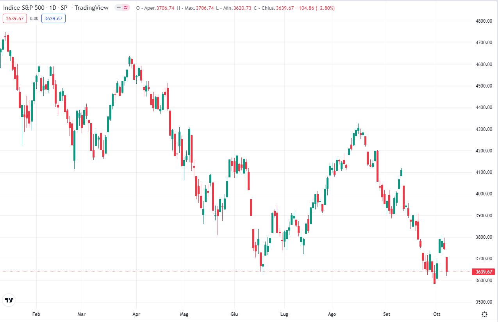Click the Chius. closing value 3639.67
The image size is (498, 322).
285,8
